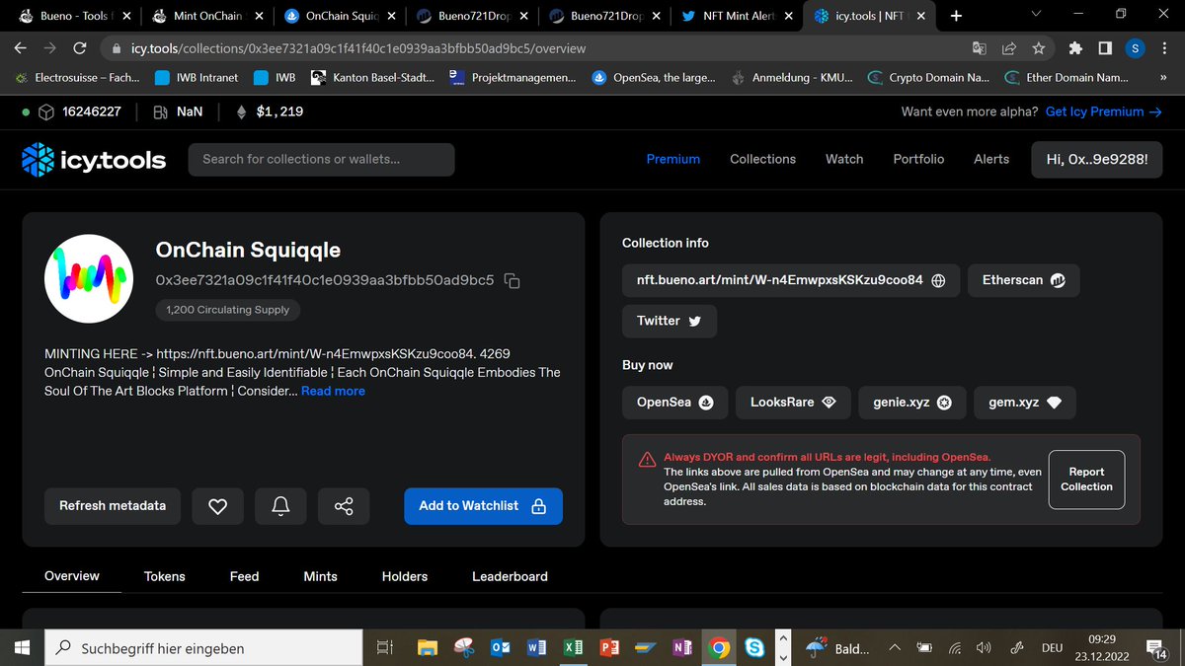Click the Windows Start button
1185x666 pixels.
coord(22,648)
